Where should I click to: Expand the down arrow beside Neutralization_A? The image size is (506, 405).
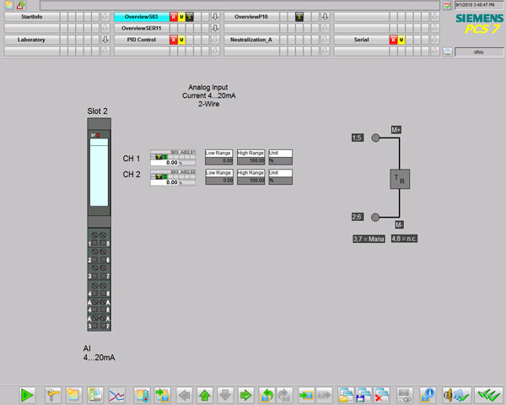pos(325,40)
